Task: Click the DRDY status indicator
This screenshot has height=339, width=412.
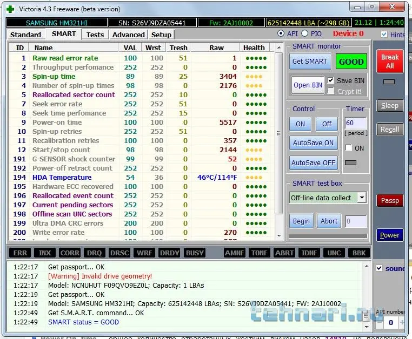Action: 169,253
